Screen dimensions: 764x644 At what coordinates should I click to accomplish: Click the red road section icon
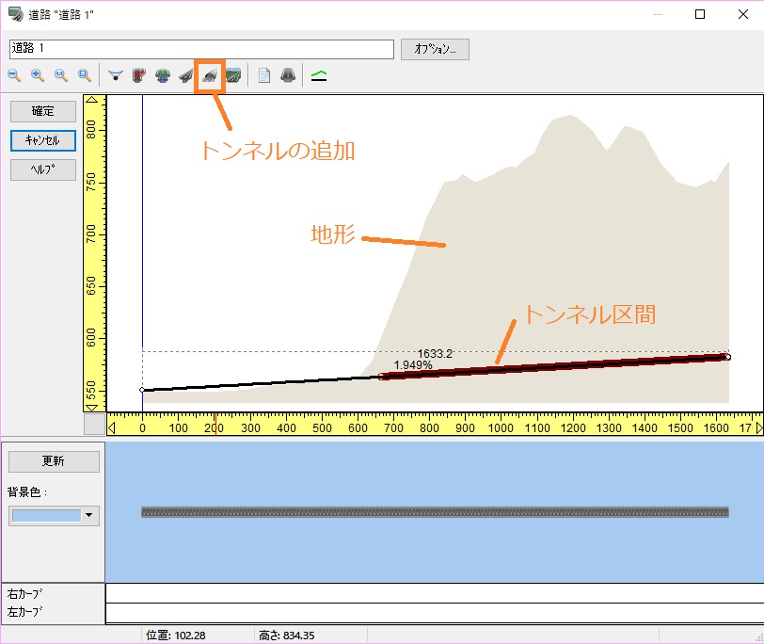click(x=139, y=75)
